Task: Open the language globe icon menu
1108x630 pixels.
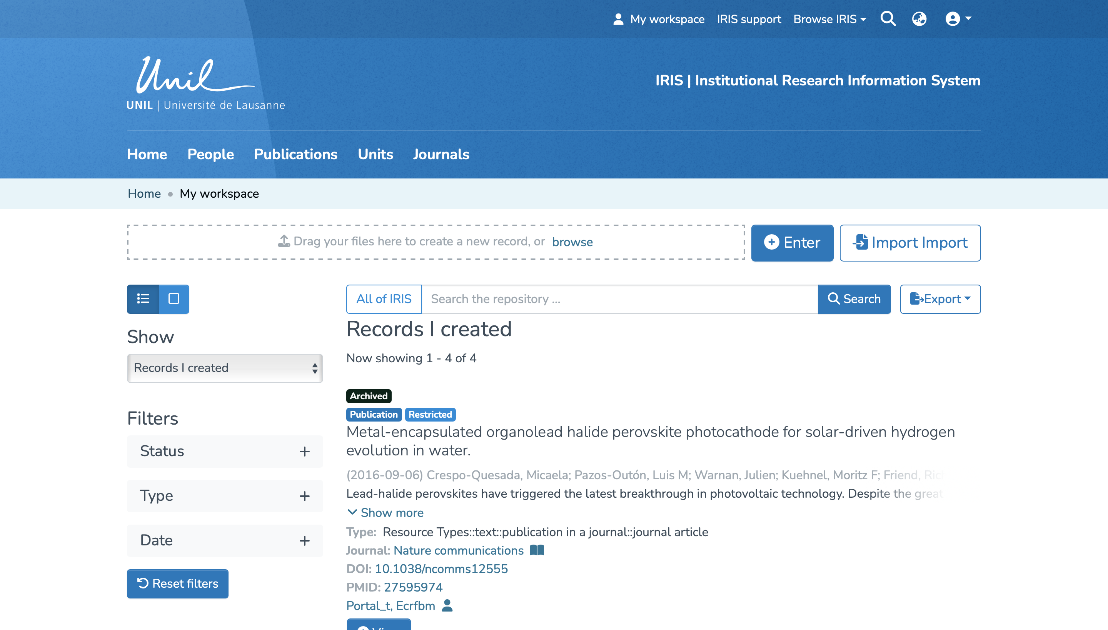Action: click(x=919, y=19)
